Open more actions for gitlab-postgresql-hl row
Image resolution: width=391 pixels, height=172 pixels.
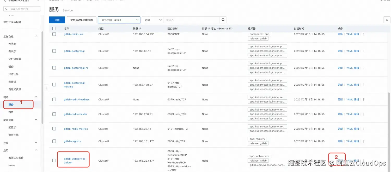tap(364, 68)
